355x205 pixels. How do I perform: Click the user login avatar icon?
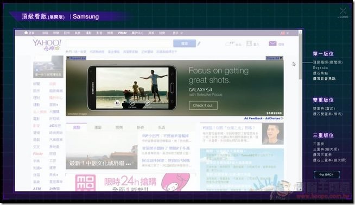pos(249,44)
